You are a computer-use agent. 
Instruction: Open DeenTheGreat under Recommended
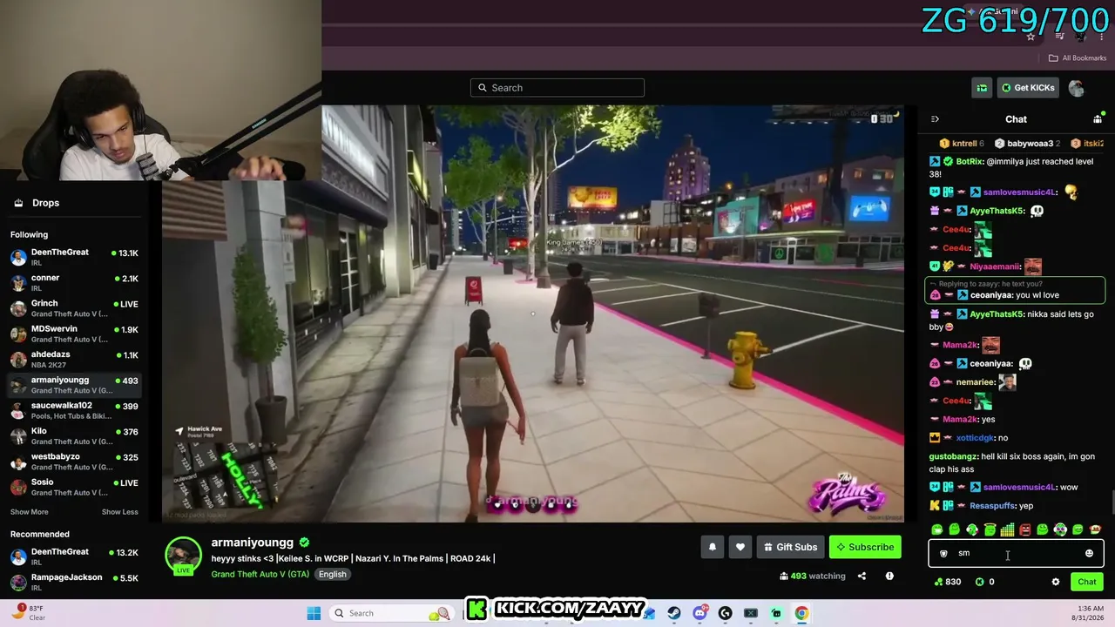pos(74,556)
